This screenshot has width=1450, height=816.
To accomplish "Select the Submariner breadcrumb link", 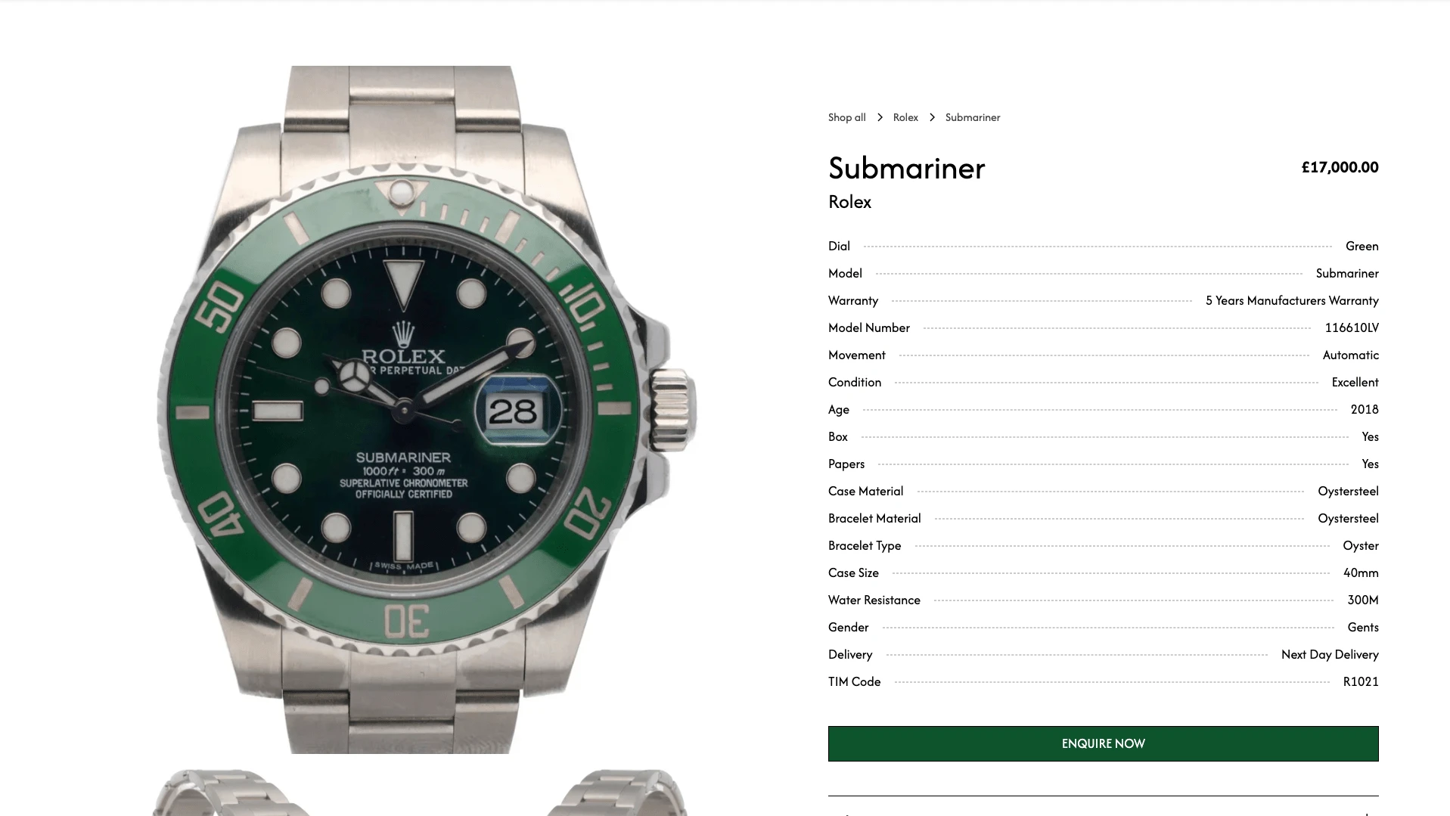I will tap(973, 117).
